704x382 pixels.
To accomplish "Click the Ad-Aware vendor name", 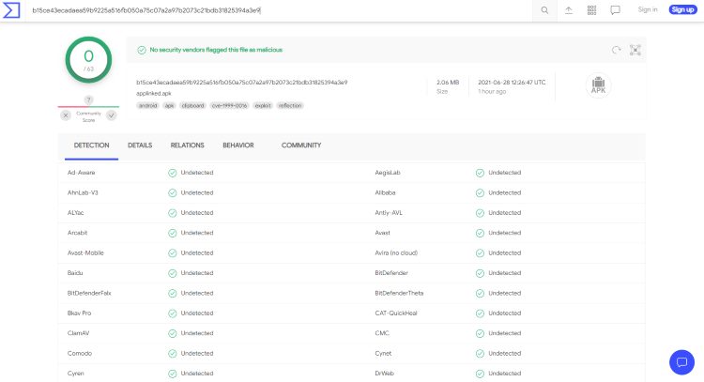I will tap(81, 173).
